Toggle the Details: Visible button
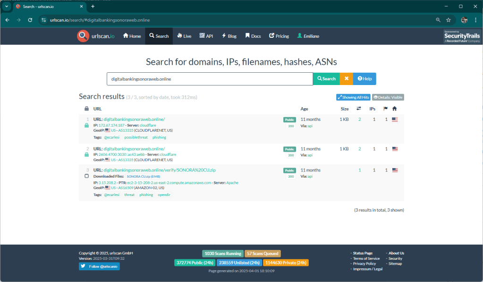Viewport: 483px width, 282px height. [388, 97]
